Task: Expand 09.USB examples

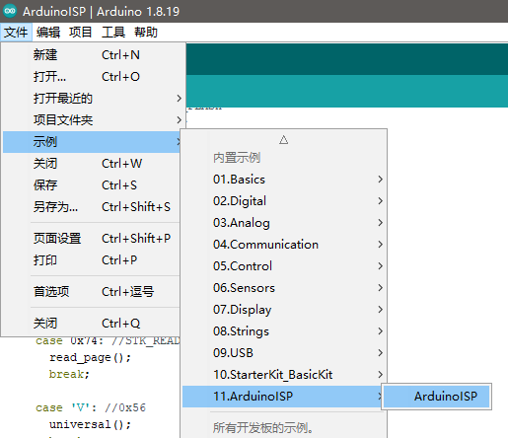Action: 284,353
